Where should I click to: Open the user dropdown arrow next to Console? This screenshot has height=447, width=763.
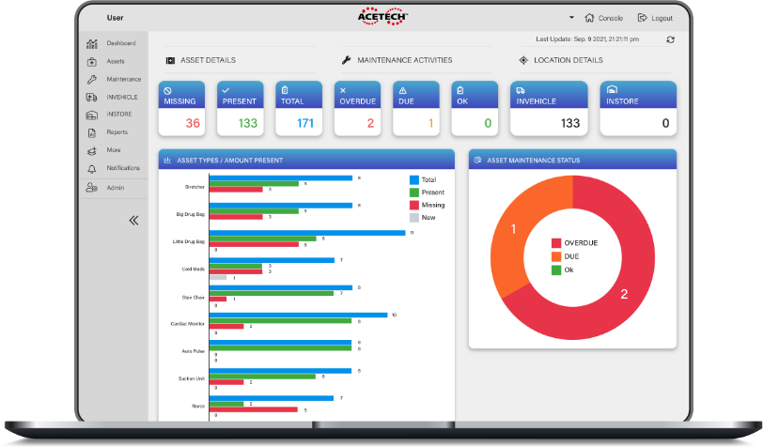pyautogui.click(x=571, y=18)
